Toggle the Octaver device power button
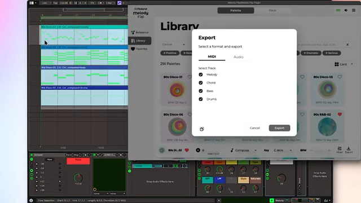Image resolution: width=361 pixels, height=203 pixels. [32, 155]
